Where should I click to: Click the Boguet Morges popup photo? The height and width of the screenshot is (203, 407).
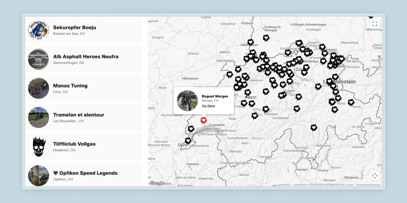pos(187,101)
